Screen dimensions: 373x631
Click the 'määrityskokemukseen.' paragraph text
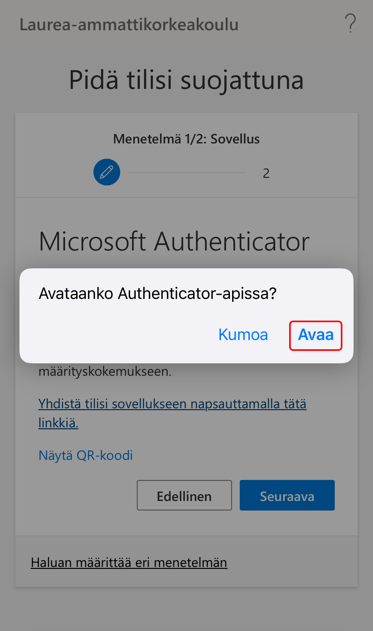click(105, 372)
